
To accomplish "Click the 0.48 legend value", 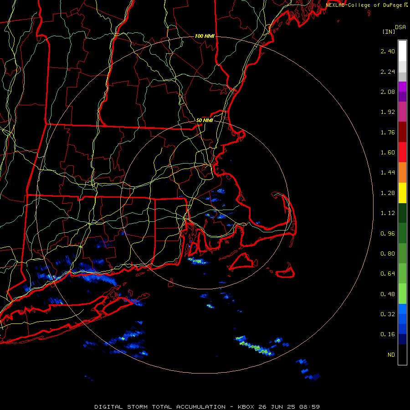I will coord(388,294).
